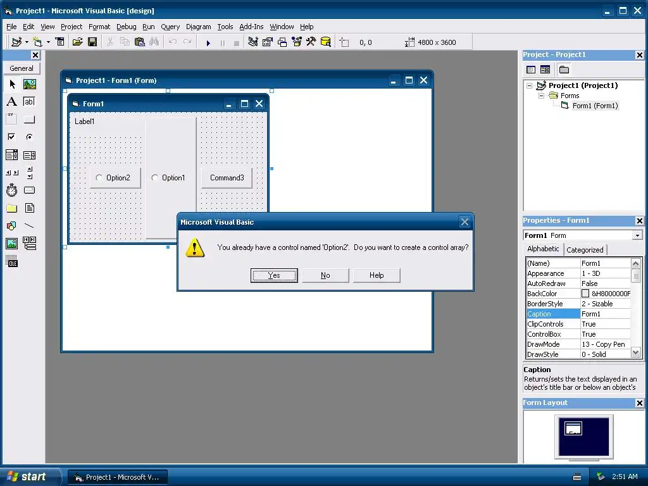The height and width of the screenshot is (486, 648).
Task: Click the Paste toolbar icon
Action: point(140,42)
